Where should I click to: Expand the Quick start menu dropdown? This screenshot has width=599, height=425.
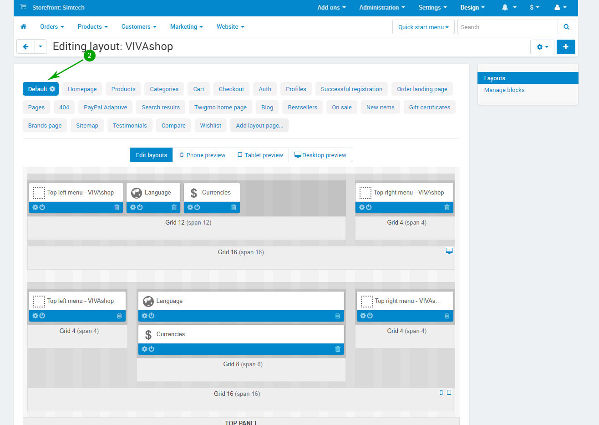pyautogui.click(x=423, y=27)
